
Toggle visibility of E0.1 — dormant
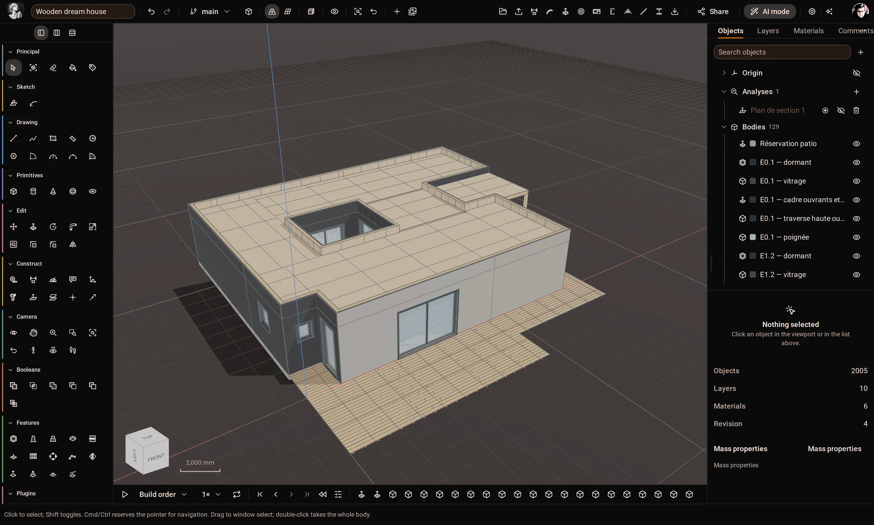coord(857,162)
